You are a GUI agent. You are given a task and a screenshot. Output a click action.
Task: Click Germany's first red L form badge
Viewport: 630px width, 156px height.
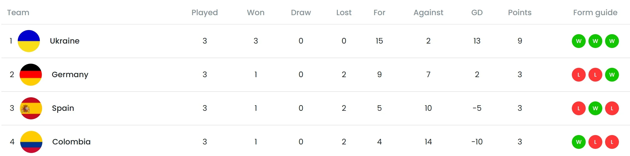coord(578,75)
